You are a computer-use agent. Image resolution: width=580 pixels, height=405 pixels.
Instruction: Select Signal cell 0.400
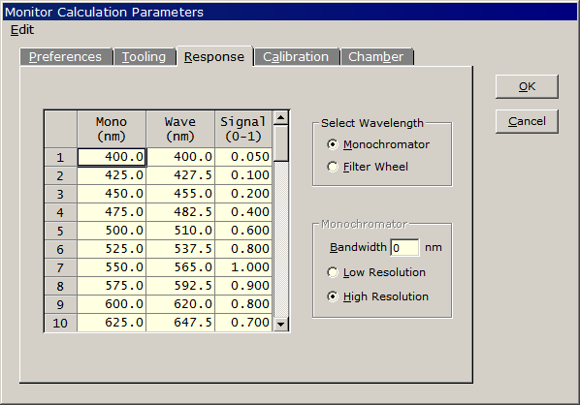coord(243,212)
